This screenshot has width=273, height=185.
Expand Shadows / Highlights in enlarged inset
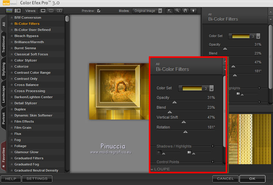point(213,146)
